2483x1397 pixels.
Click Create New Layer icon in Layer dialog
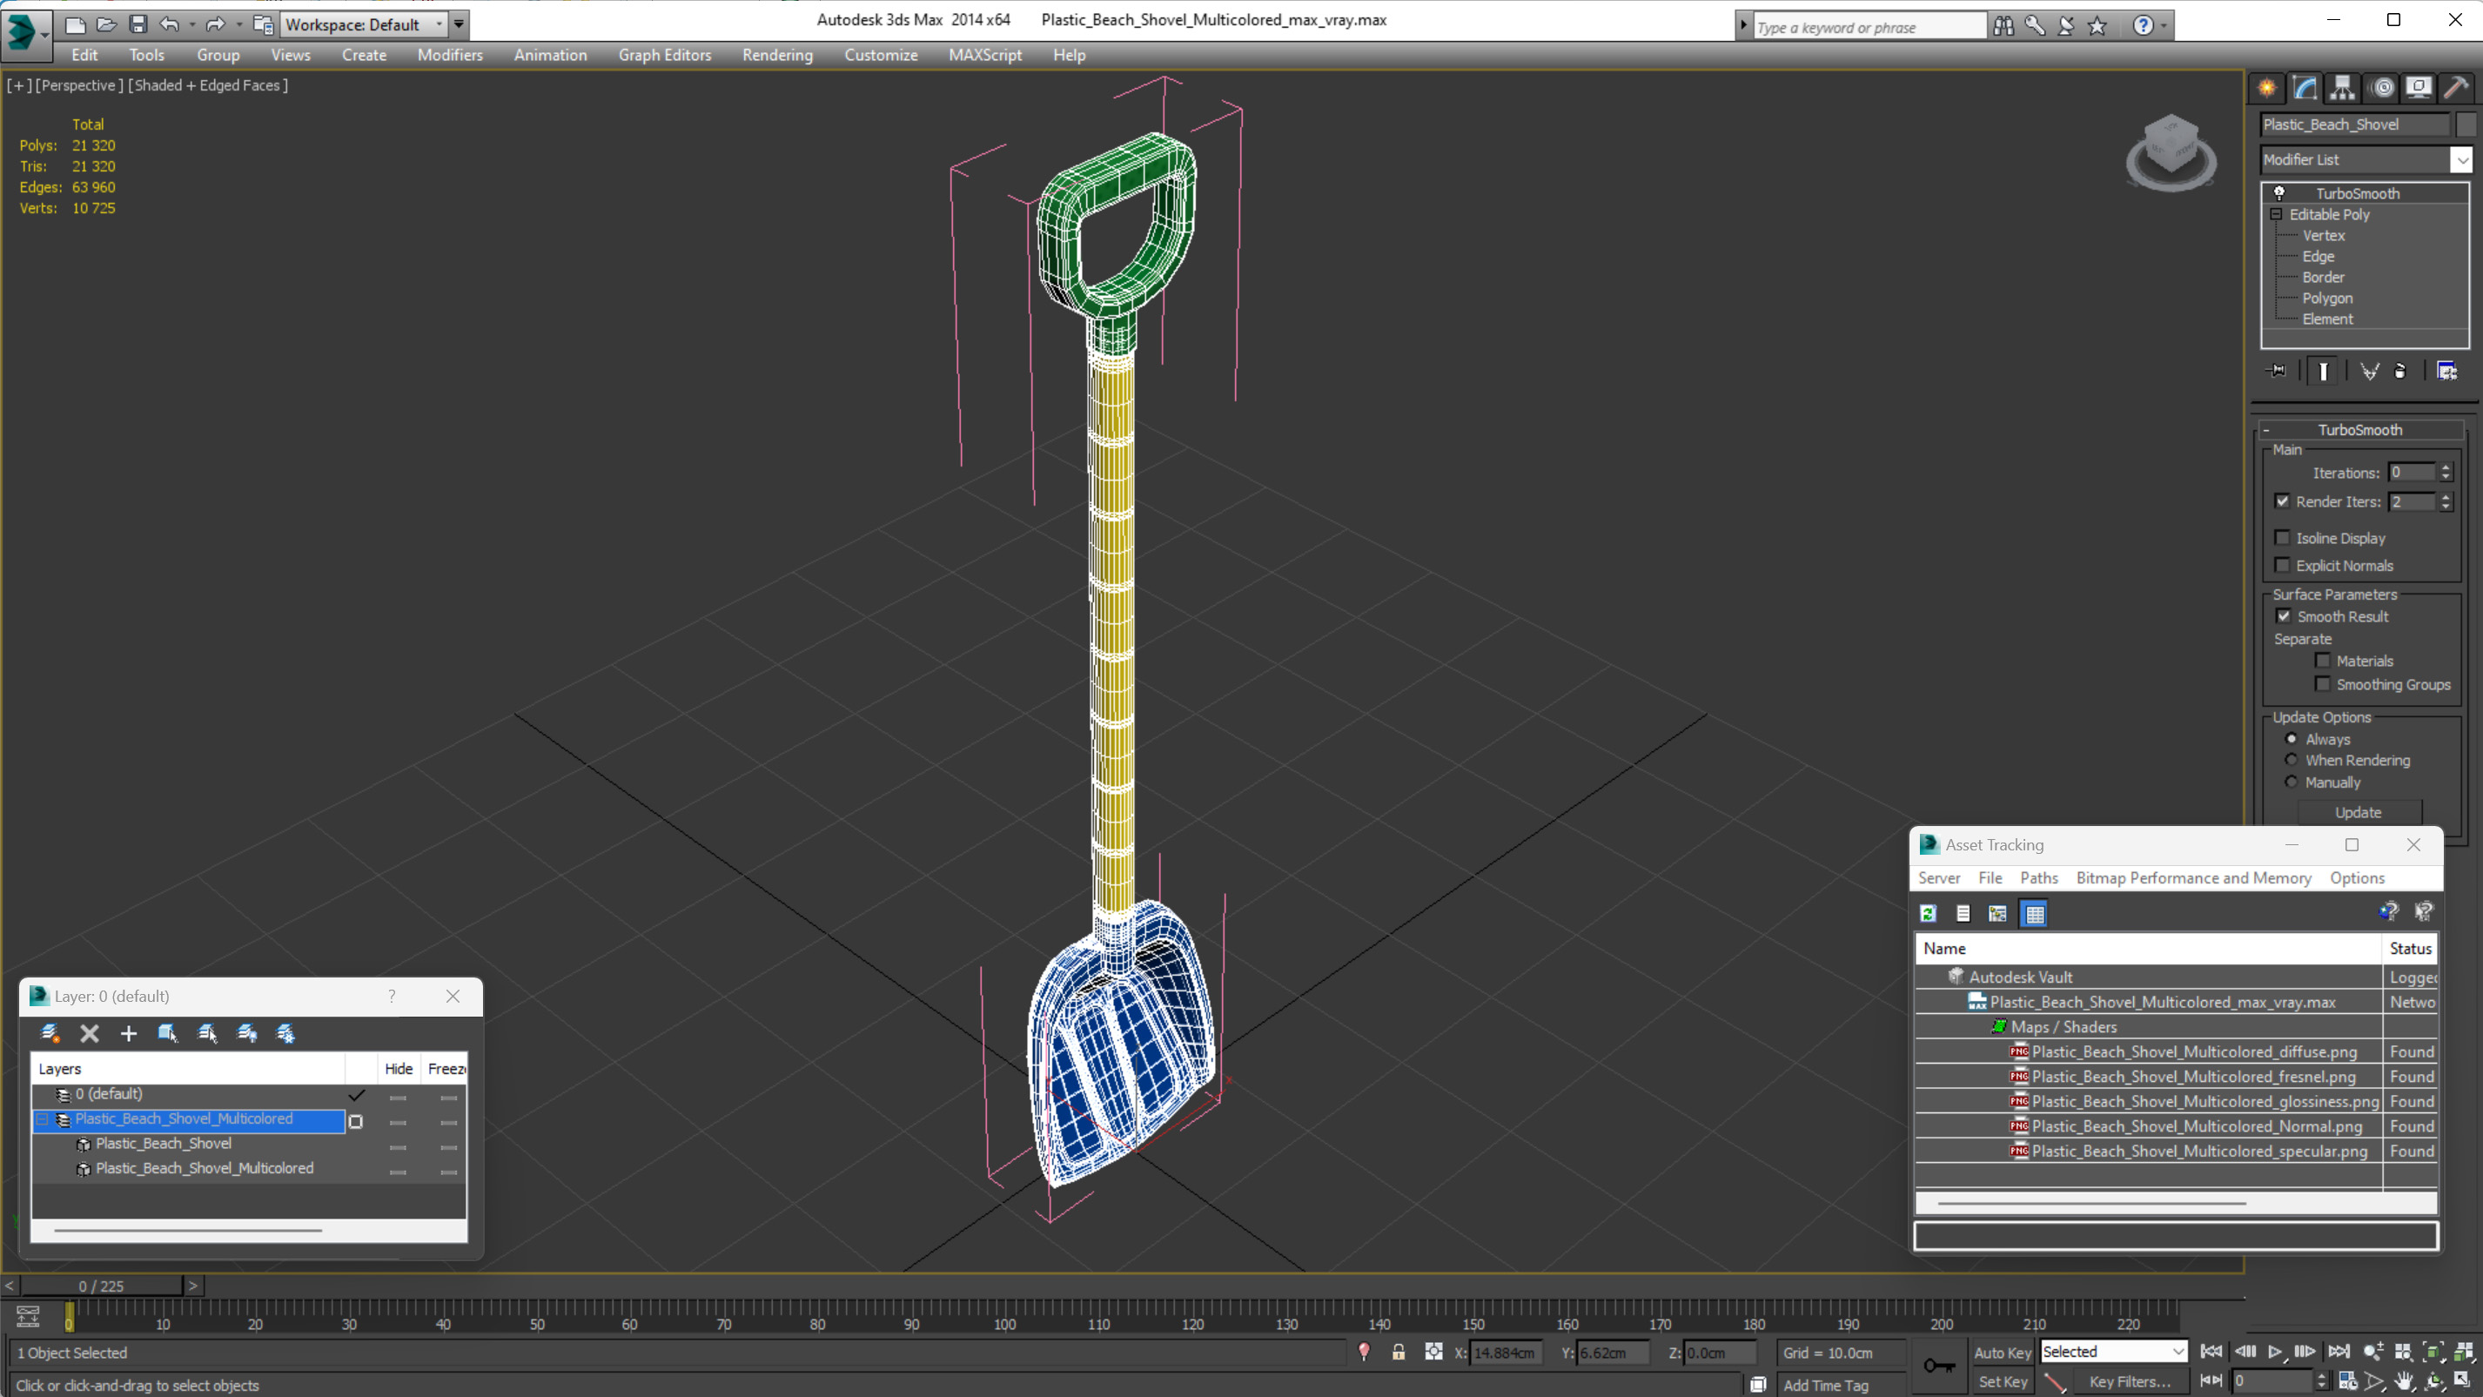(50, 1033)
